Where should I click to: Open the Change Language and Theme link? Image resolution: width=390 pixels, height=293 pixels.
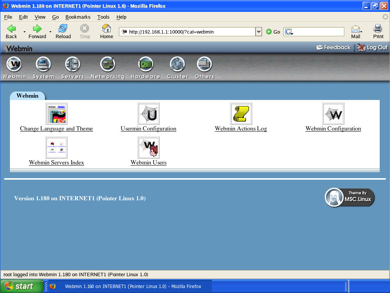56,129
